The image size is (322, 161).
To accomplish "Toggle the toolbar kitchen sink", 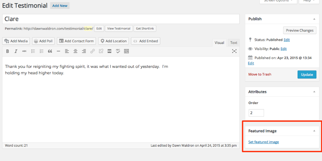I will click(126, 51).
